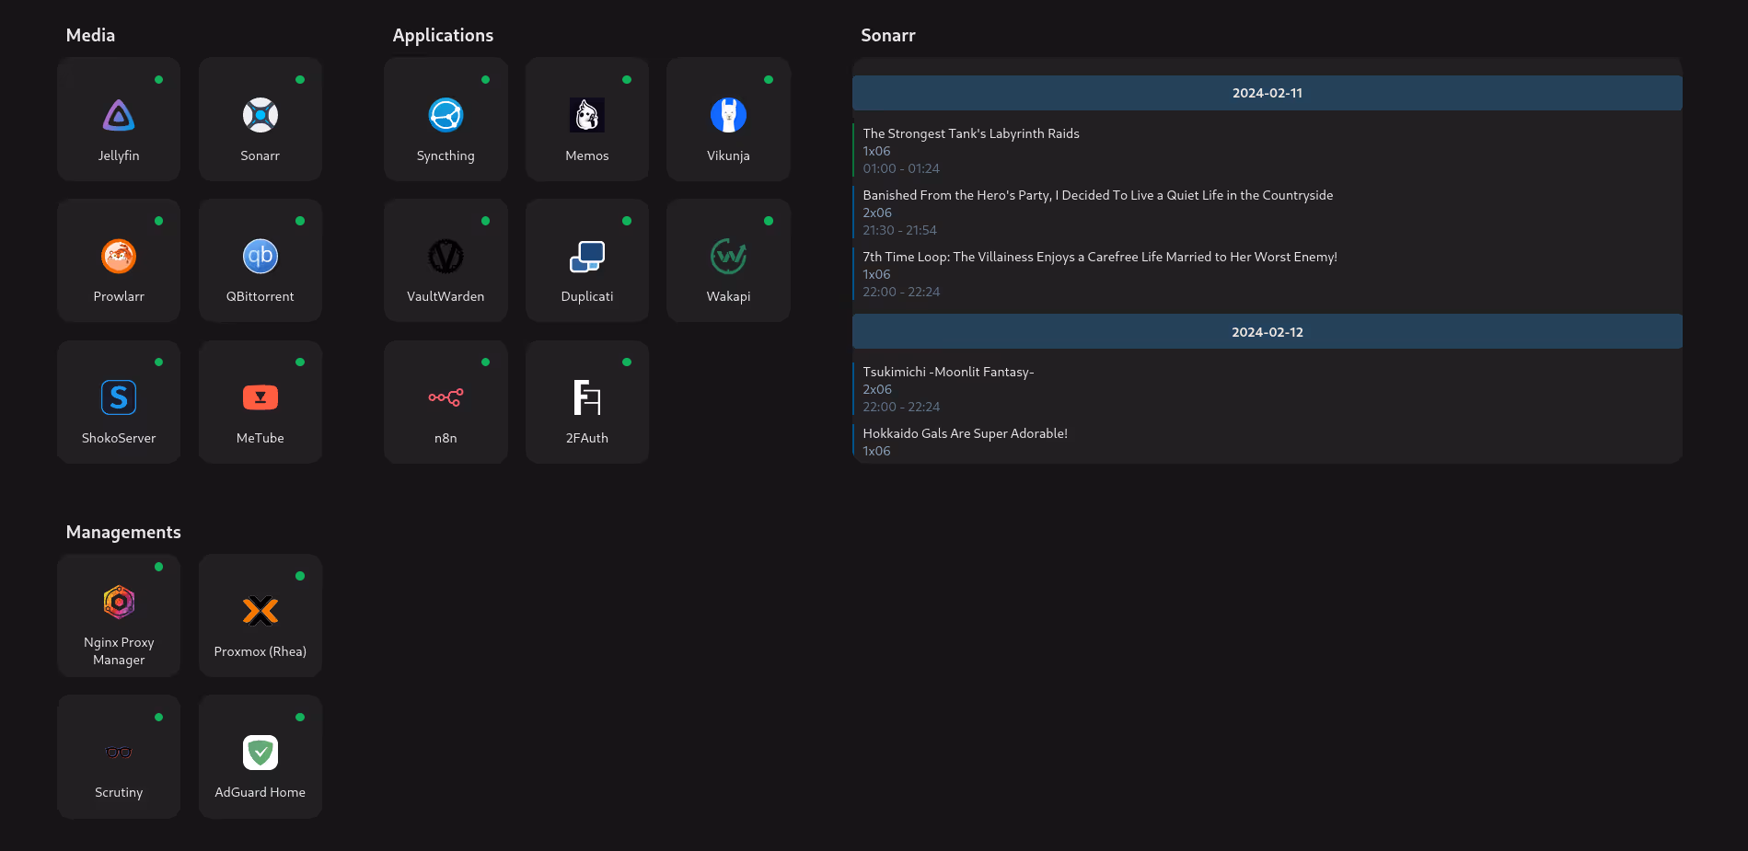This screenshot has width=1748, height=851.
Task: Click the Applications section heading
Action: (443, 35)
